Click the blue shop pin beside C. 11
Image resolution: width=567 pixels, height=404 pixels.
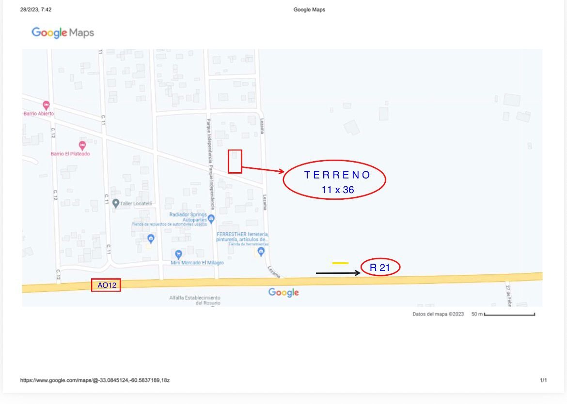click(151, 239)
